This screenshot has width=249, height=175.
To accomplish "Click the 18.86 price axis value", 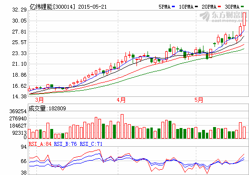I will [x=19, y=75].
